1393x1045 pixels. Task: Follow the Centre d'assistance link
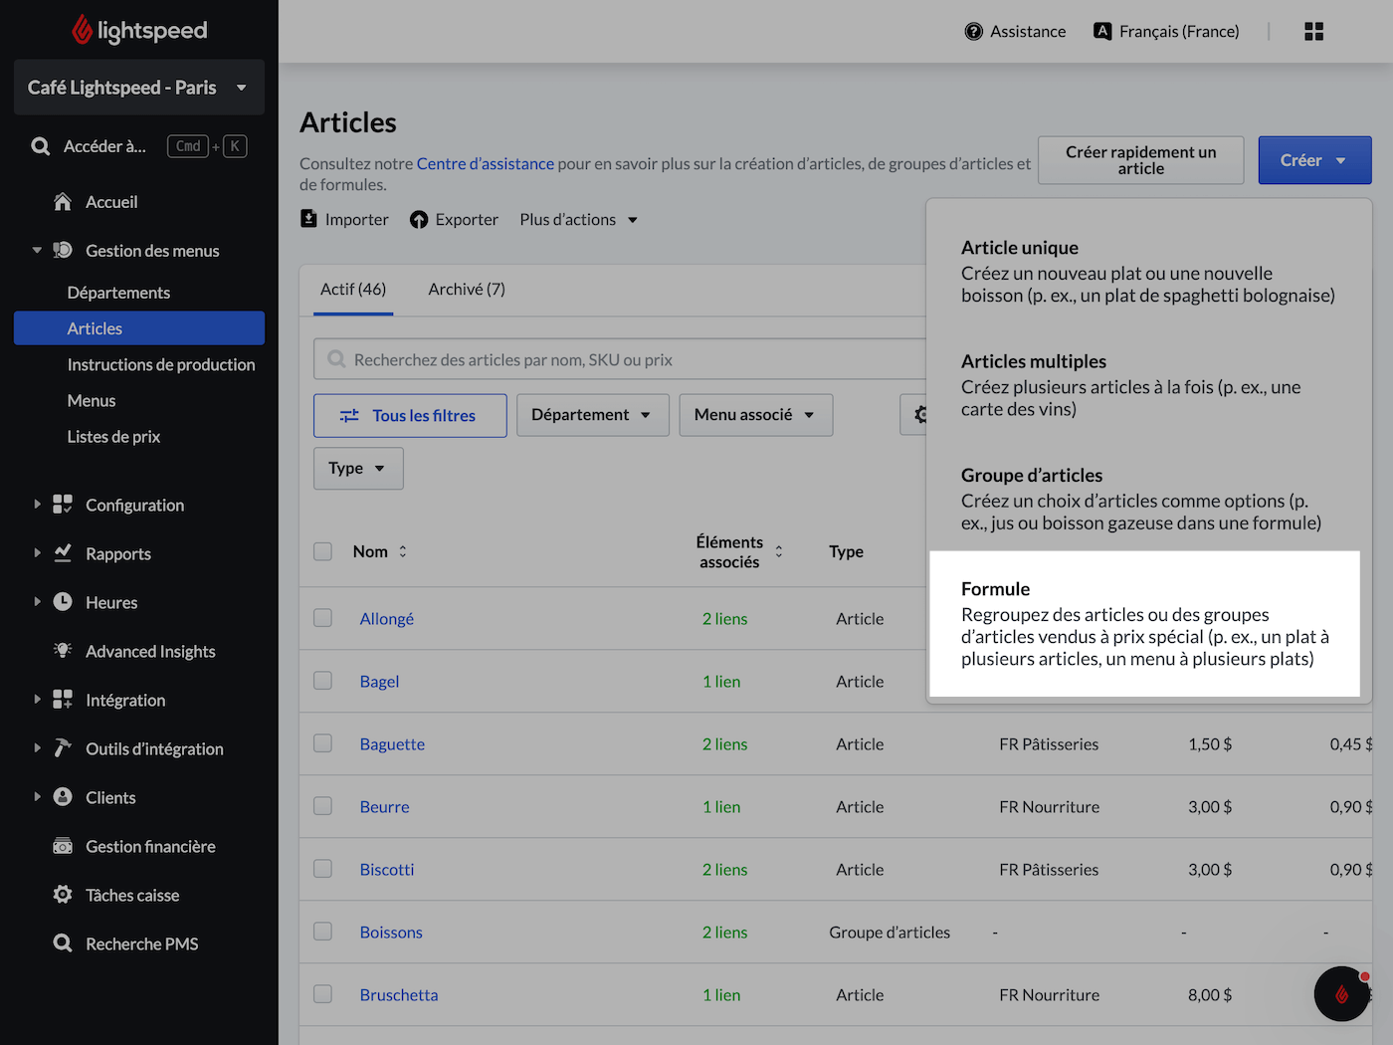[x=485, y=164]
